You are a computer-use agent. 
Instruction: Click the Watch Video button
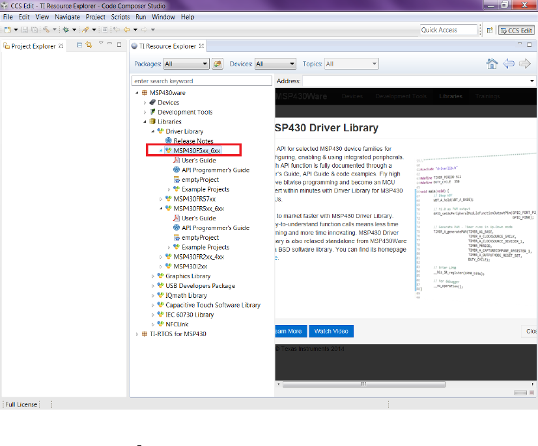tap(331, 331)
